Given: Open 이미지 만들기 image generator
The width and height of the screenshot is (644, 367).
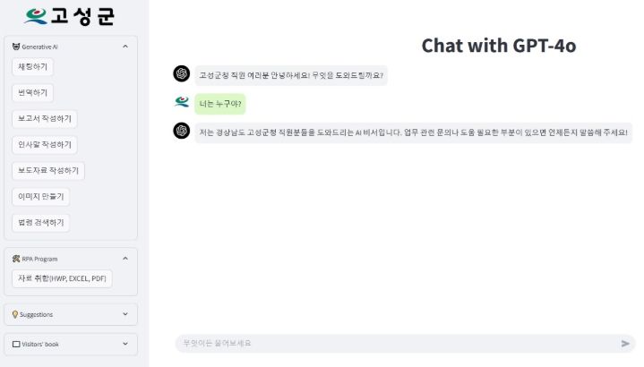Looking at the screenshot, I should [x=41, y=197].
